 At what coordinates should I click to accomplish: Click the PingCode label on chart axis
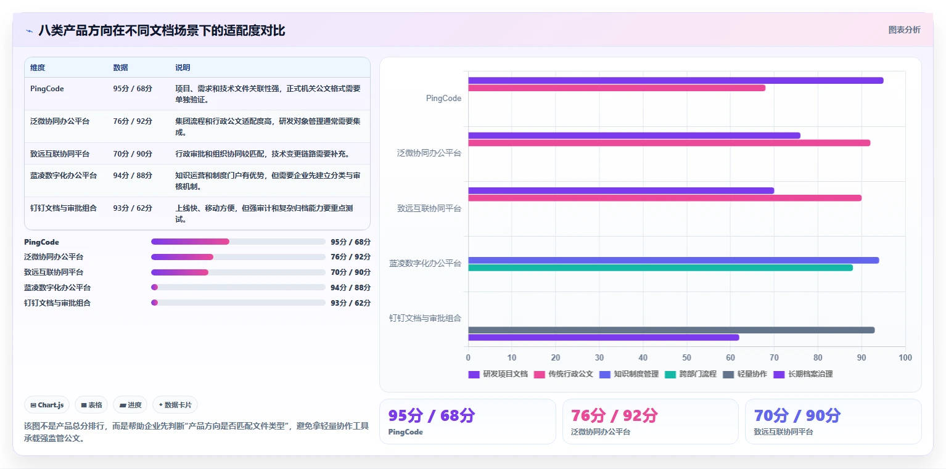(x=443, y=99)
